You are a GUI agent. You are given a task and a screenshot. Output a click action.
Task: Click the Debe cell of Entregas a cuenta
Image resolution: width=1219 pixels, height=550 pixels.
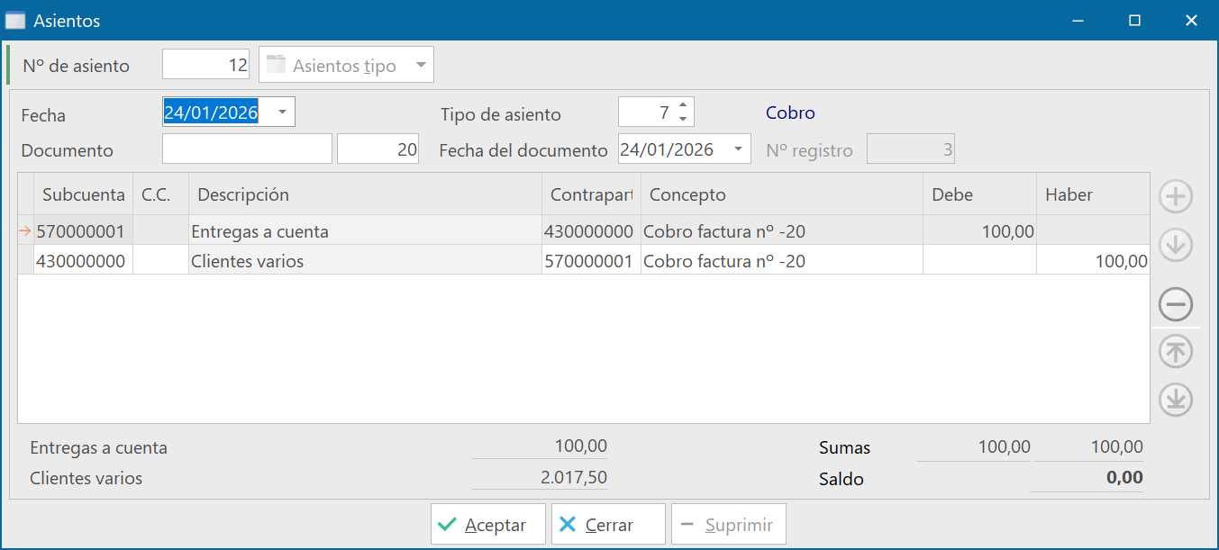pos(978,231)
